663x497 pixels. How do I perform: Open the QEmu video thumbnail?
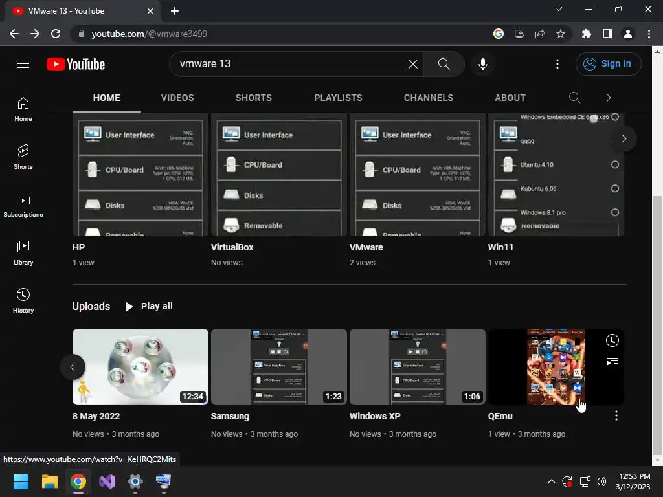click(x=556, y=367)
